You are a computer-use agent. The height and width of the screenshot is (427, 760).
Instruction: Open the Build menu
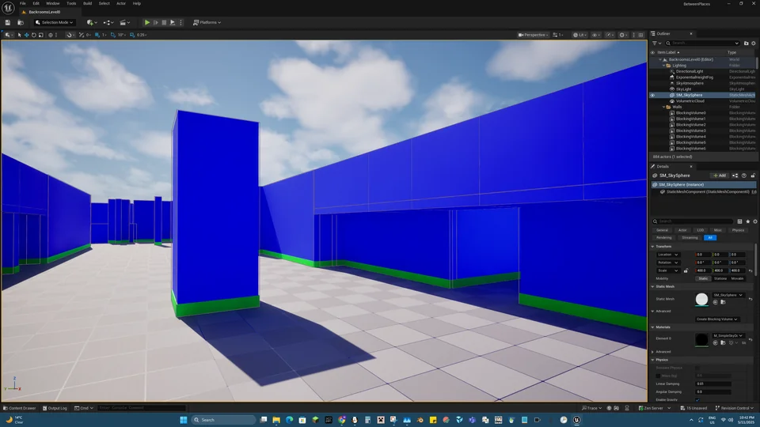tap(87, 3)
